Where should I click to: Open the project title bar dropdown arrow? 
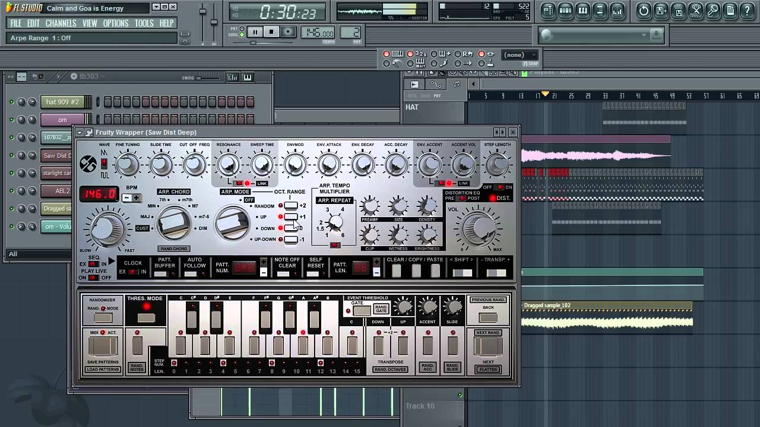tap(156, 7)
